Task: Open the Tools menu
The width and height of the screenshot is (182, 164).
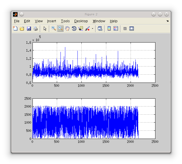Action: pos(65,21)
